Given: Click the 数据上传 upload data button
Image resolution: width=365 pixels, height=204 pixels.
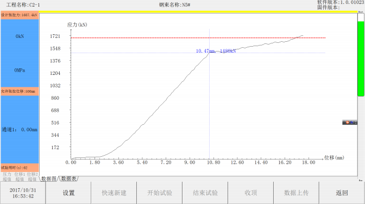Looking at the screenshot, I should tap(296, 193).
